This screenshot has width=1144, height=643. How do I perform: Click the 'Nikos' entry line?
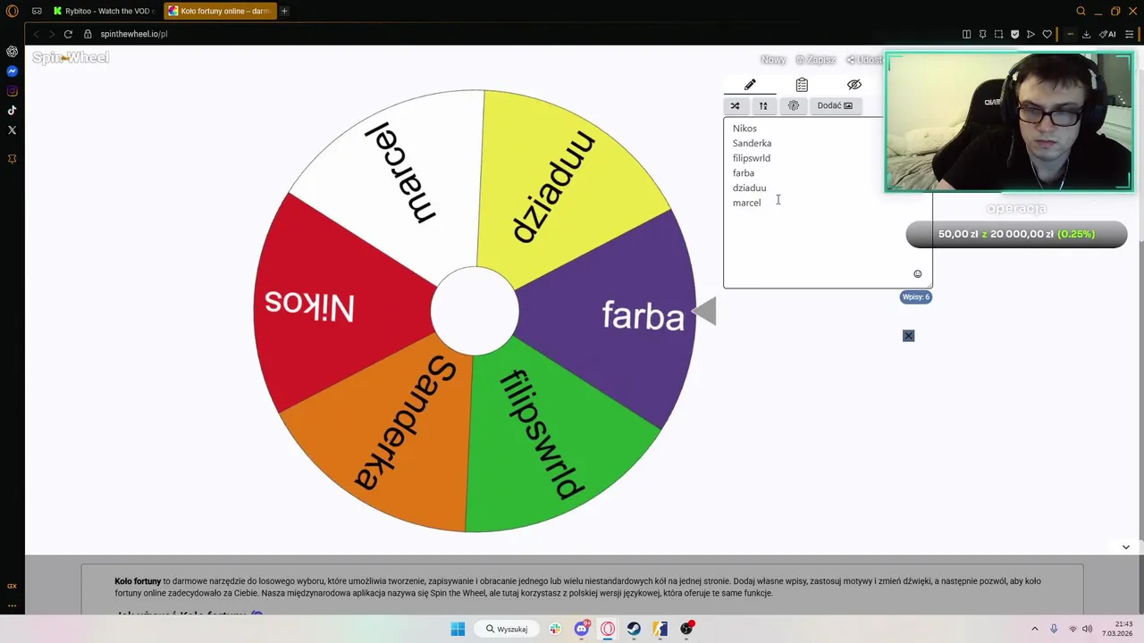pyautogui.click(x=744, y=129)
